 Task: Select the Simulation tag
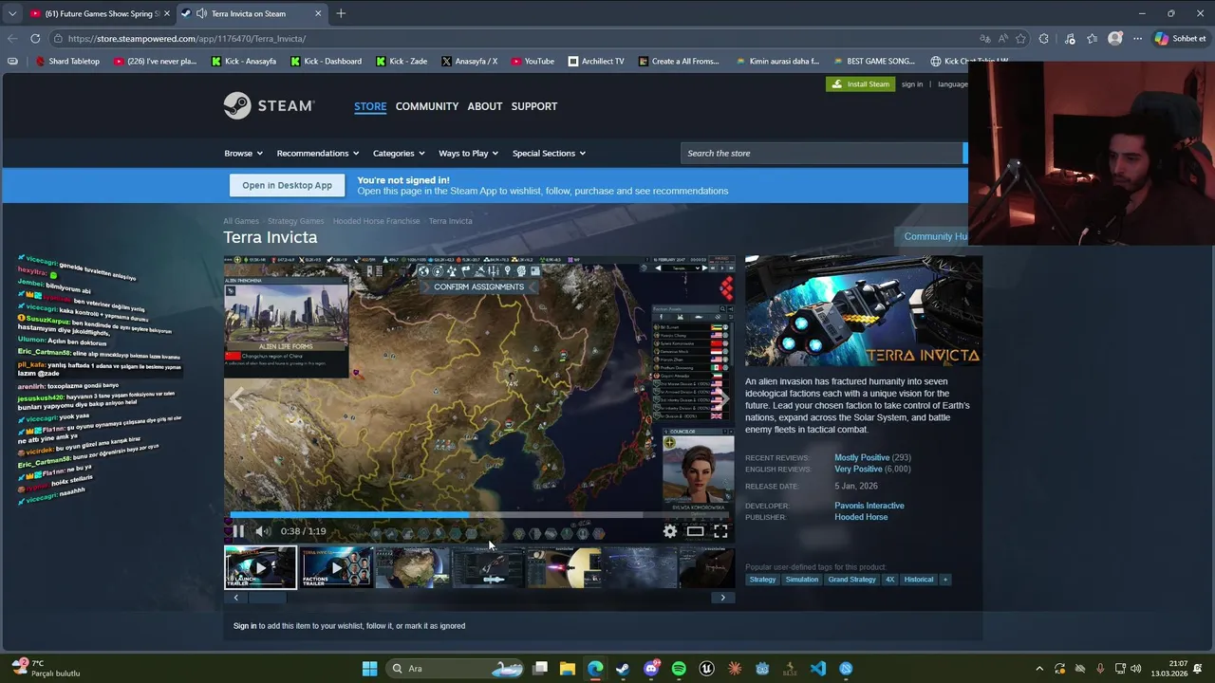pyautogui.click(x=802, y=580)
